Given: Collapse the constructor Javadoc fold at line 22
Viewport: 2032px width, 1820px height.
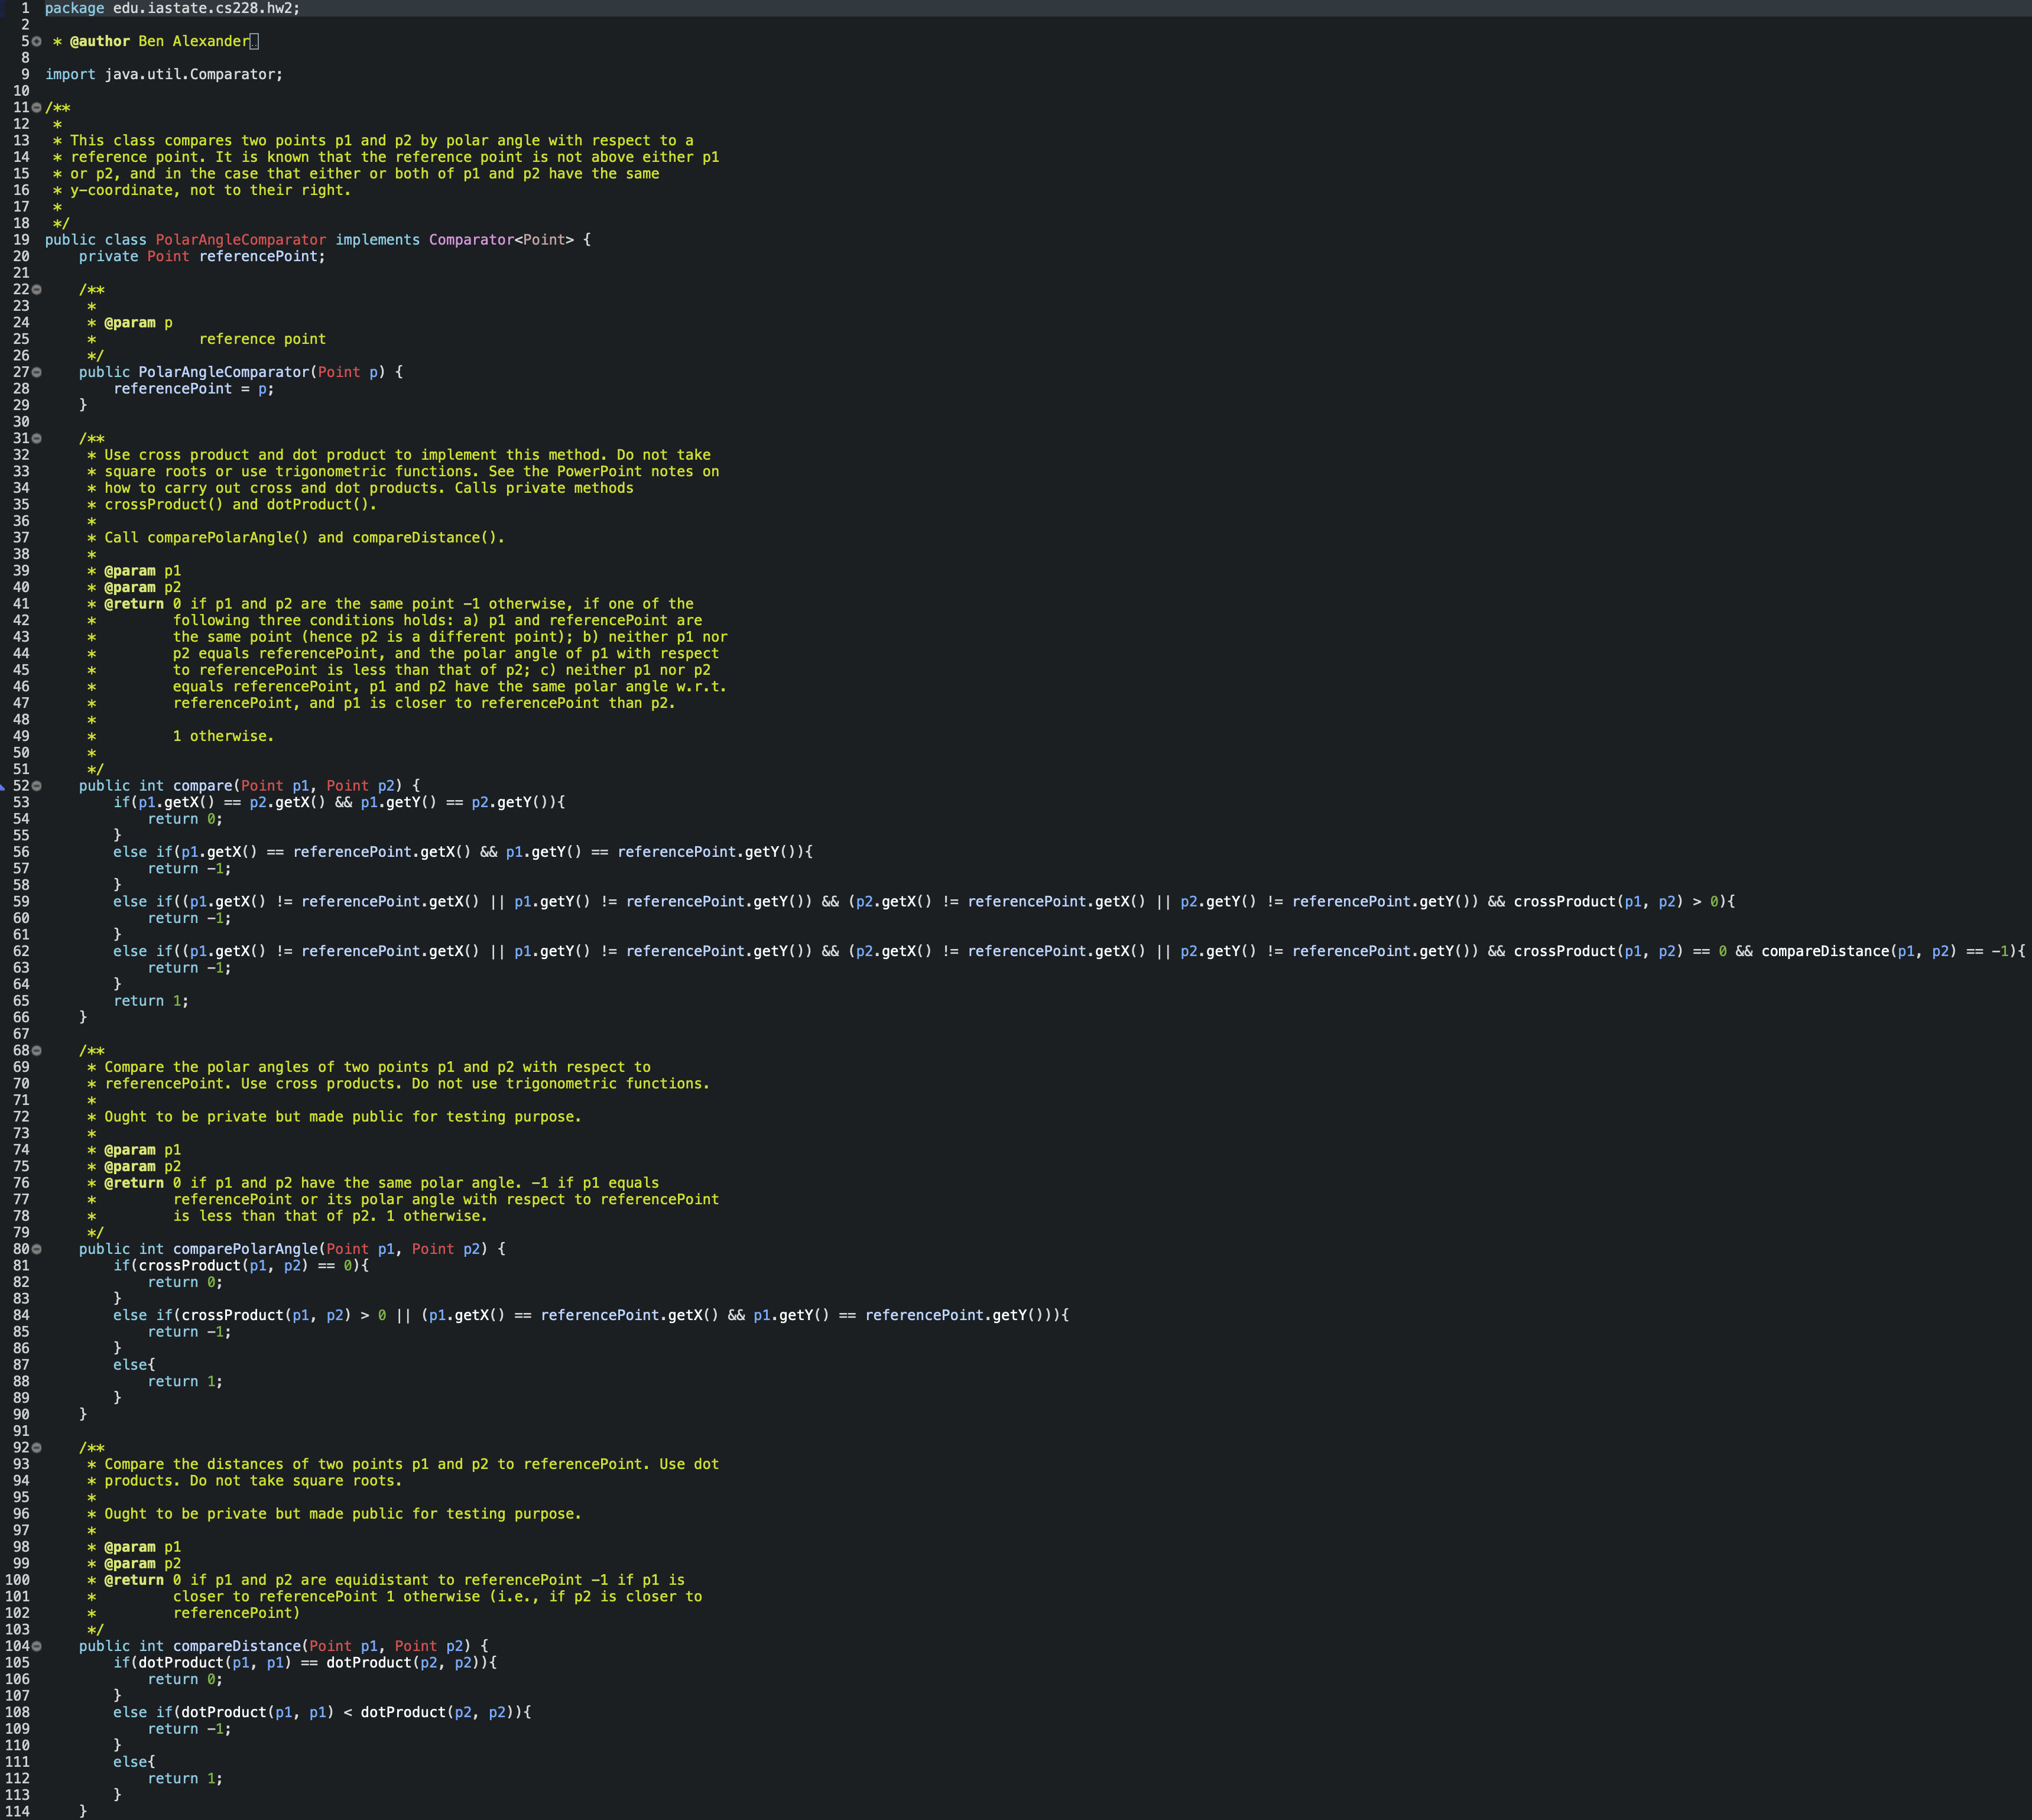Looking at the screenshot, I should (x=37, y=290).
